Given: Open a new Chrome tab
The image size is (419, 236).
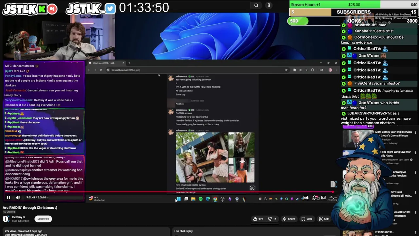Looking at the screenshot, I should [129, 63].
